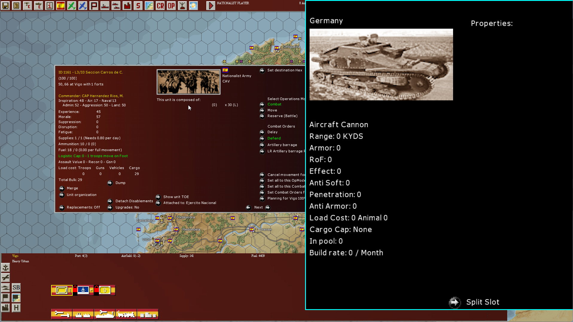This screenshot has width=573, height=322.
Task: Choose the Defend combat order
Action: (262, 139)
